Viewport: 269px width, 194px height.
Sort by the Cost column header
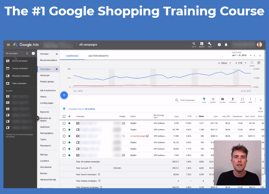coord(215,116)
